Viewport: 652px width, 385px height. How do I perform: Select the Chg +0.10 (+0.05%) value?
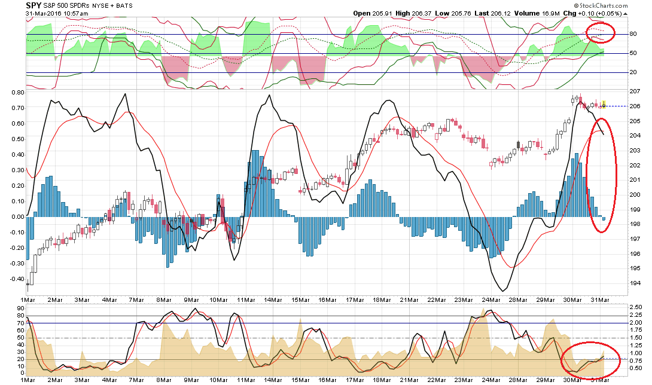pos(592,13)
